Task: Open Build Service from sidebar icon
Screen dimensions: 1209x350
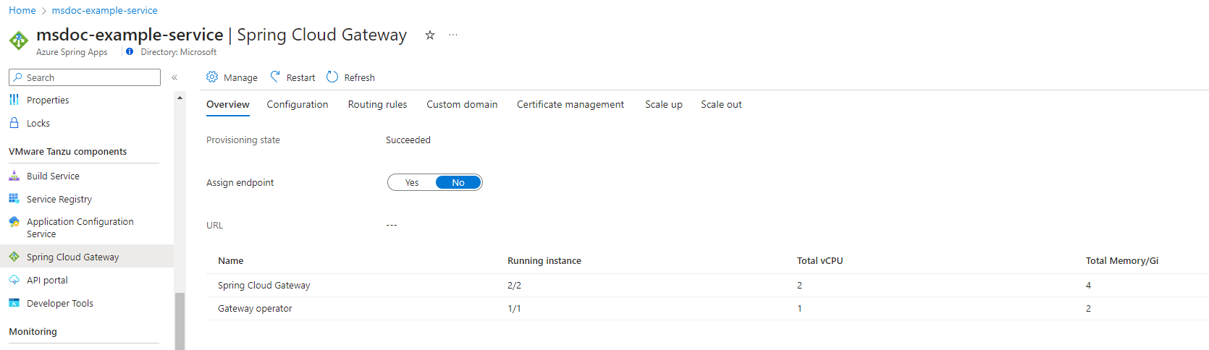Action: coord(14,176)
